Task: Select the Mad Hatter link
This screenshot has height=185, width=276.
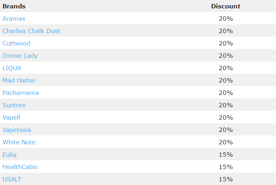Action: 19,81
